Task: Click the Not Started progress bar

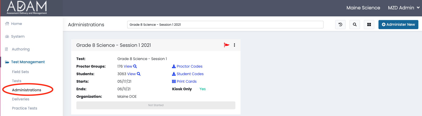Action: click(156, 105)
